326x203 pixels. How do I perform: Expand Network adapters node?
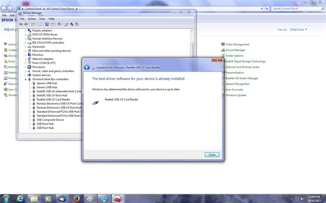pos(25,59)
